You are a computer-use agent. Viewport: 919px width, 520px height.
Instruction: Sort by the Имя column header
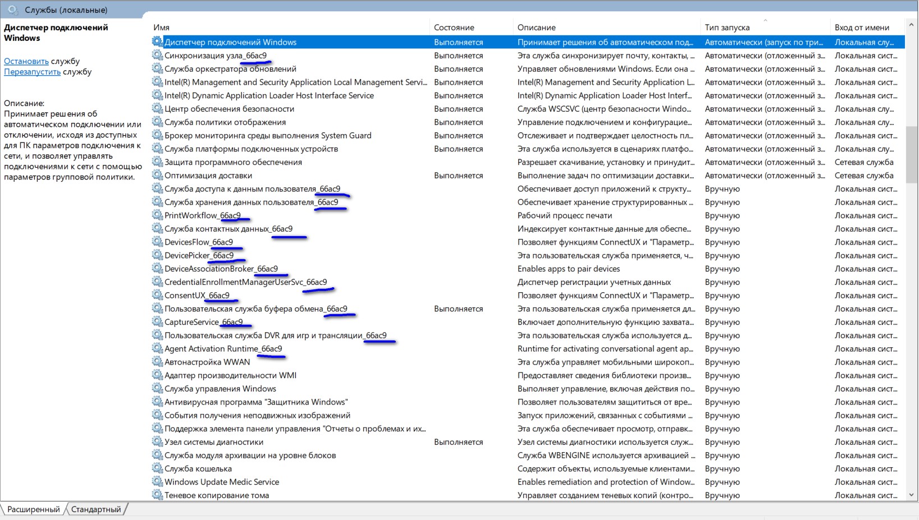click(x=289, y=27)
